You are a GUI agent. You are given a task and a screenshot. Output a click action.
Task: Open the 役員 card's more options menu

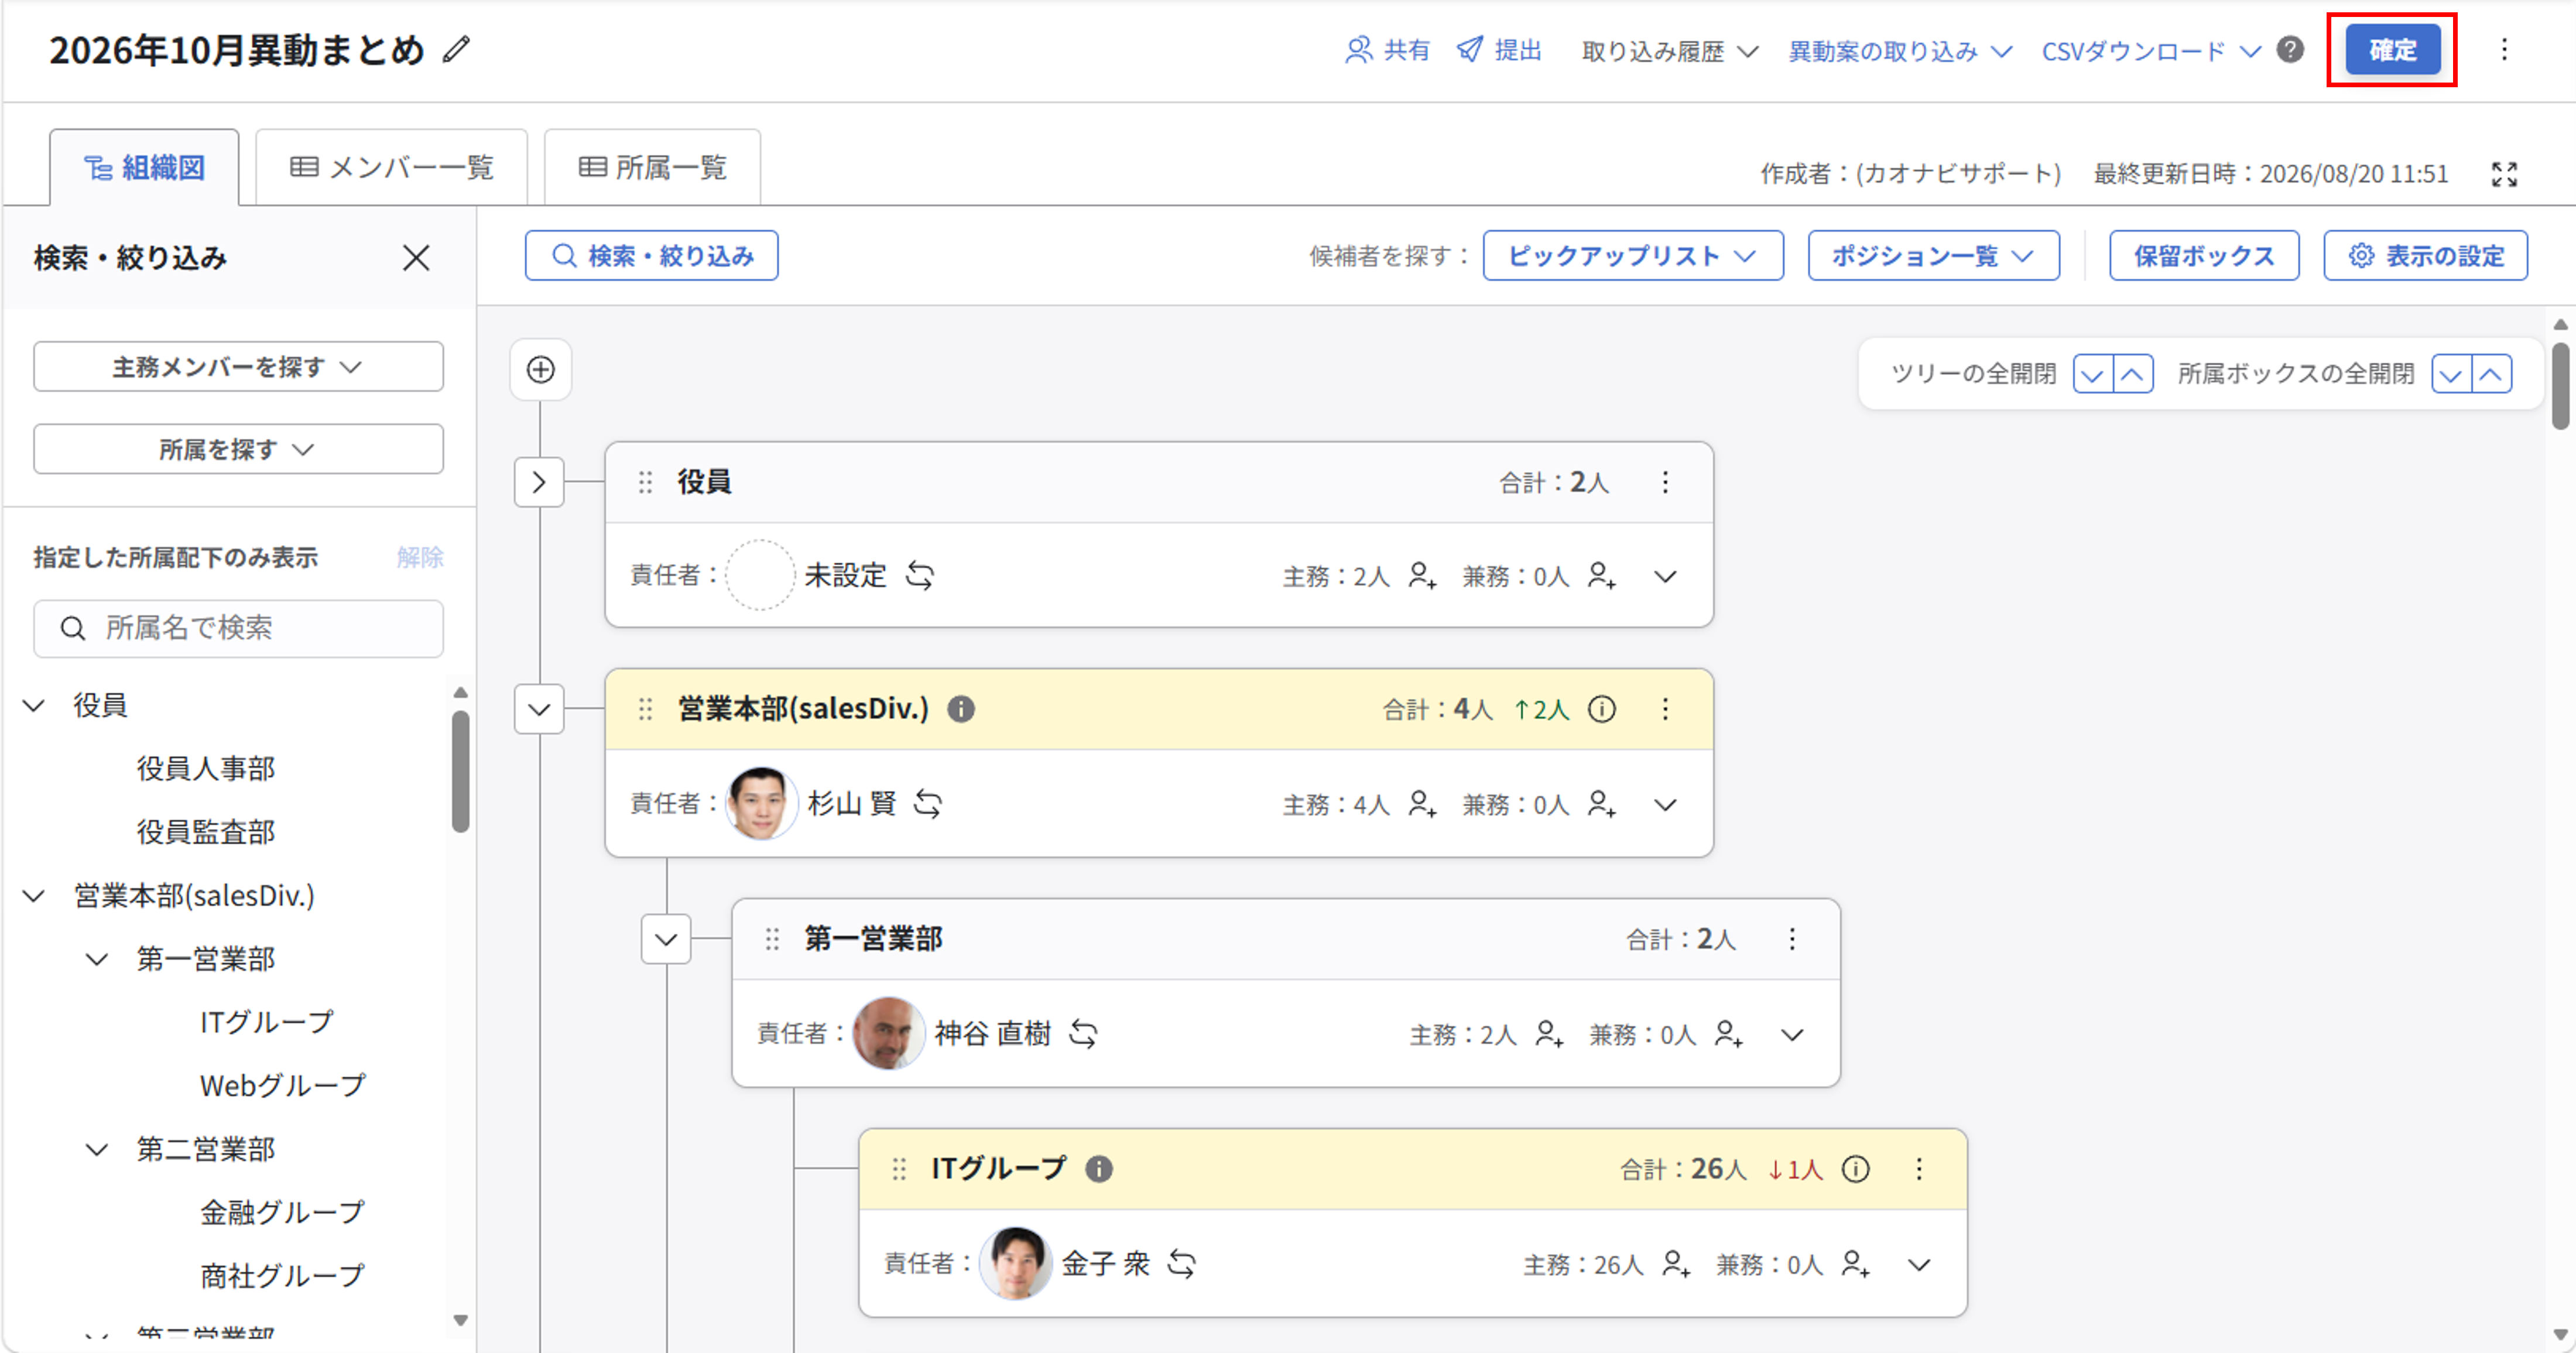coord(1665,482)
